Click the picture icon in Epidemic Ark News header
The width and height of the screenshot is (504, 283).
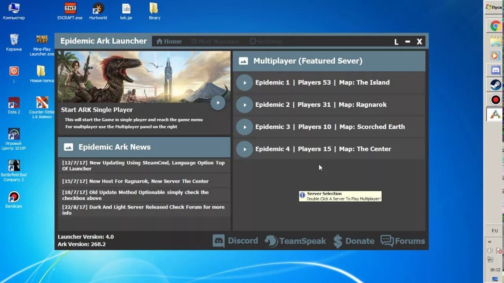[69, 147]
